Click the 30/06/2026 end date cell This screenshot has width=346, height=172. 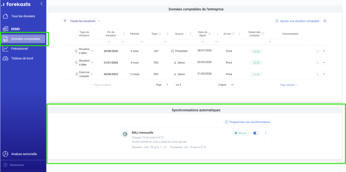point(111,51)
